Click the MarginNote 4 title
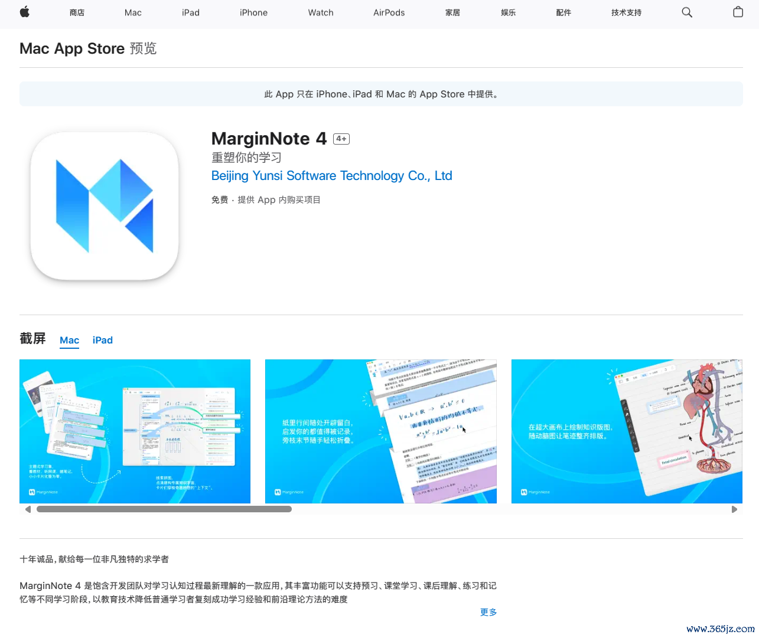The width and height of the screenshot is (759, 638). pyautogui.click(x=269, y=139)
